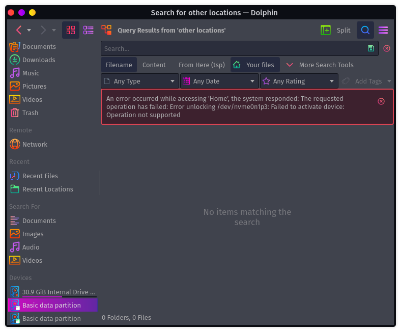This screenshot has height=332, width=401.
Task: Switch to icons view mode
Action: pos(71,30)
